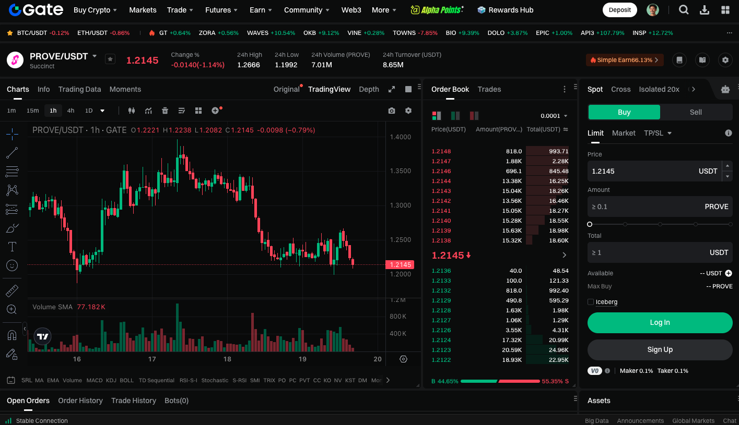The height and width of the screenshot is (425, 739).
Task: Open the TP/SL order type dropdown
Action: 658,133
